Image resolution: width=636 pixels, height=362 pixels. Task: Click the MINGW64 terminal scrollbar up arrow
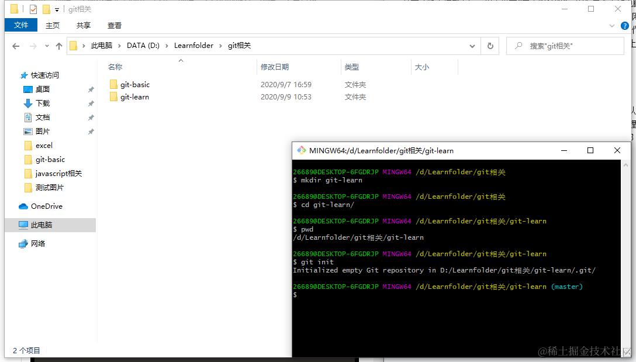[625, 165]
